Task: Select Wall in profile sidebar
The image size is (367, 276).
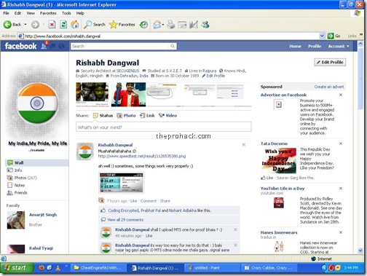Action: point(37,162)
